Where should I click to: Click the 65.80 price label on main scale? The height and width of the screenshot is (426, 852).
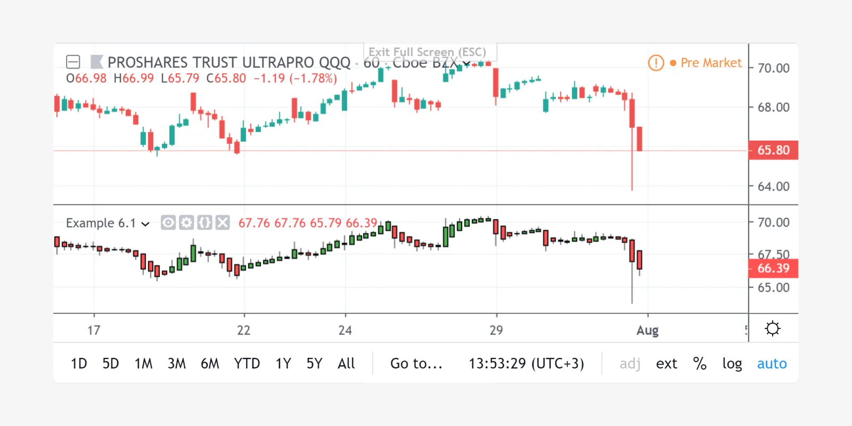coord(773,150)
